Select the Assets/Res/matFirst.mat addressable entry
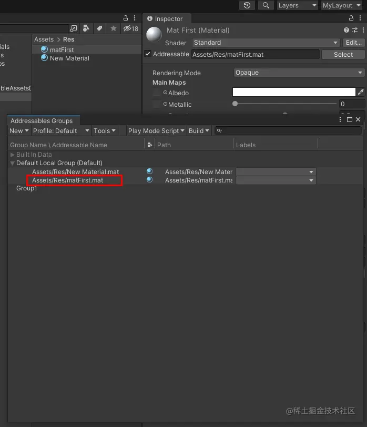The height and width of the screenshot is (427, 367). click(67, 180)
